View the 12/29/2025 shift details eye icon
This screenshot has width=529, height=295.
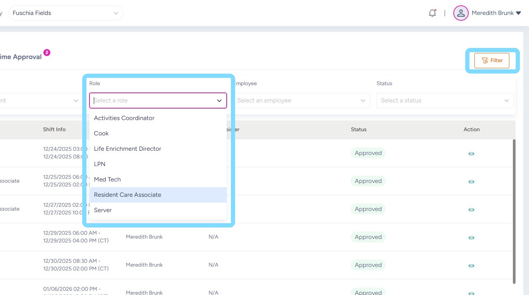click(471, 238)
